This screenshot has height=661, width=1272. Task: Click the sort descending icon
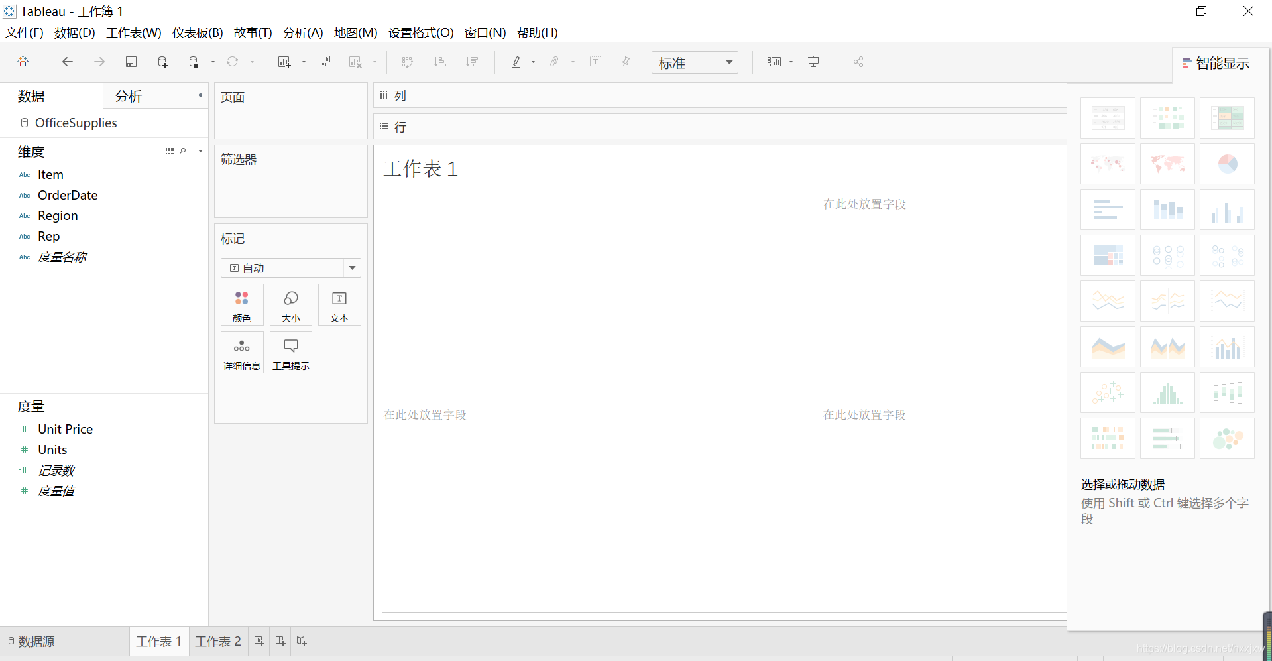tap(471, 62)
